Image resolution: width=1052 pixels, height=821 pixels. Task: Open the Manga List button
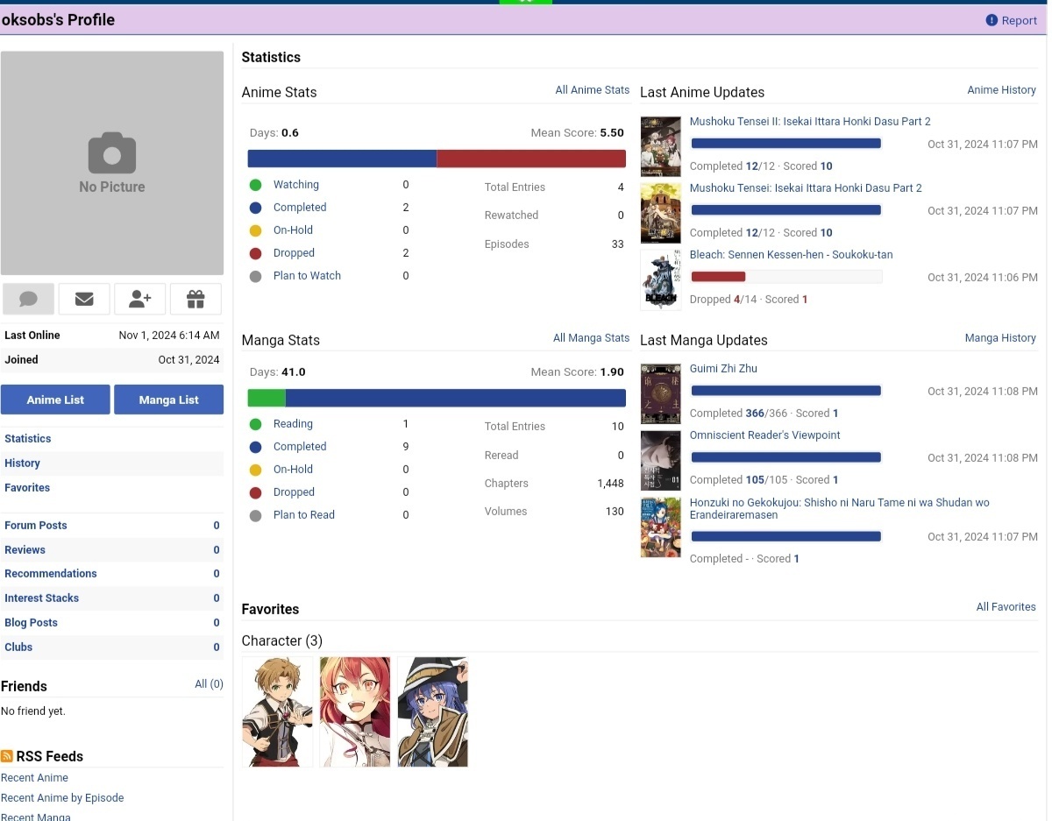click(x=168, y=400)
